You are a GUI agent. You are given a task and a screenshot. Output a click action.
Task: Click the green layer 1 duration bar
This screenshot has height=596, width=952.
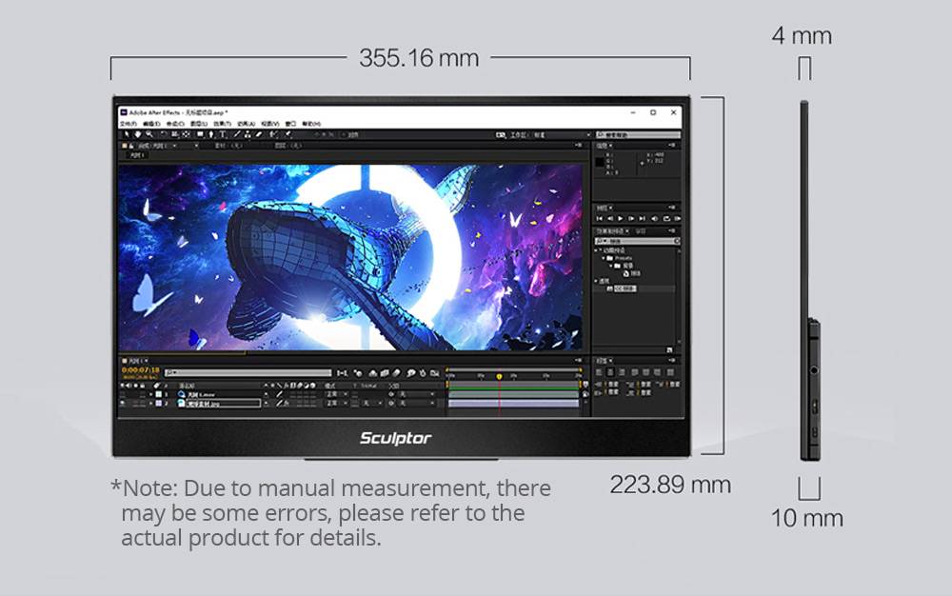(514, 394)
